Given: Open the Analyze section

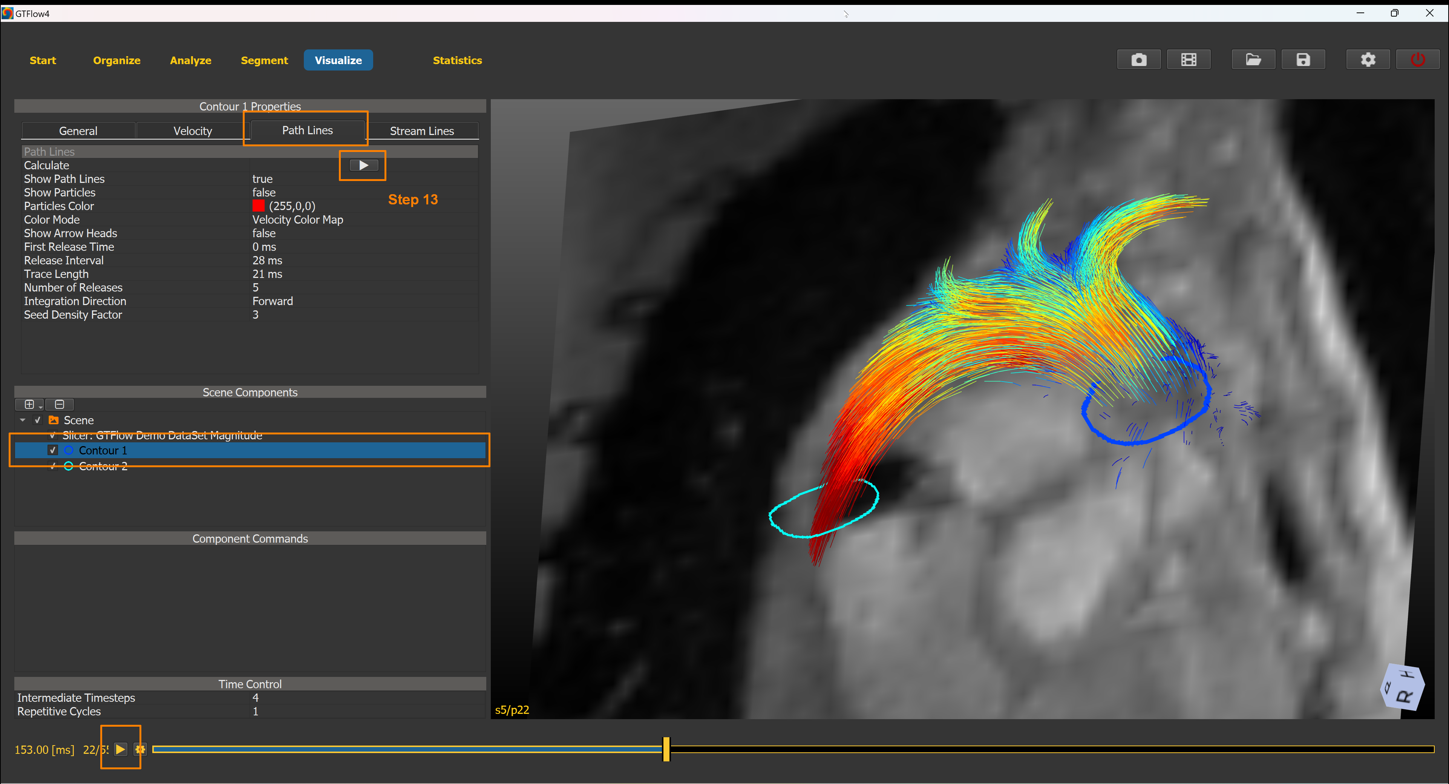Looking at the screenshot, I should point(191,60).
